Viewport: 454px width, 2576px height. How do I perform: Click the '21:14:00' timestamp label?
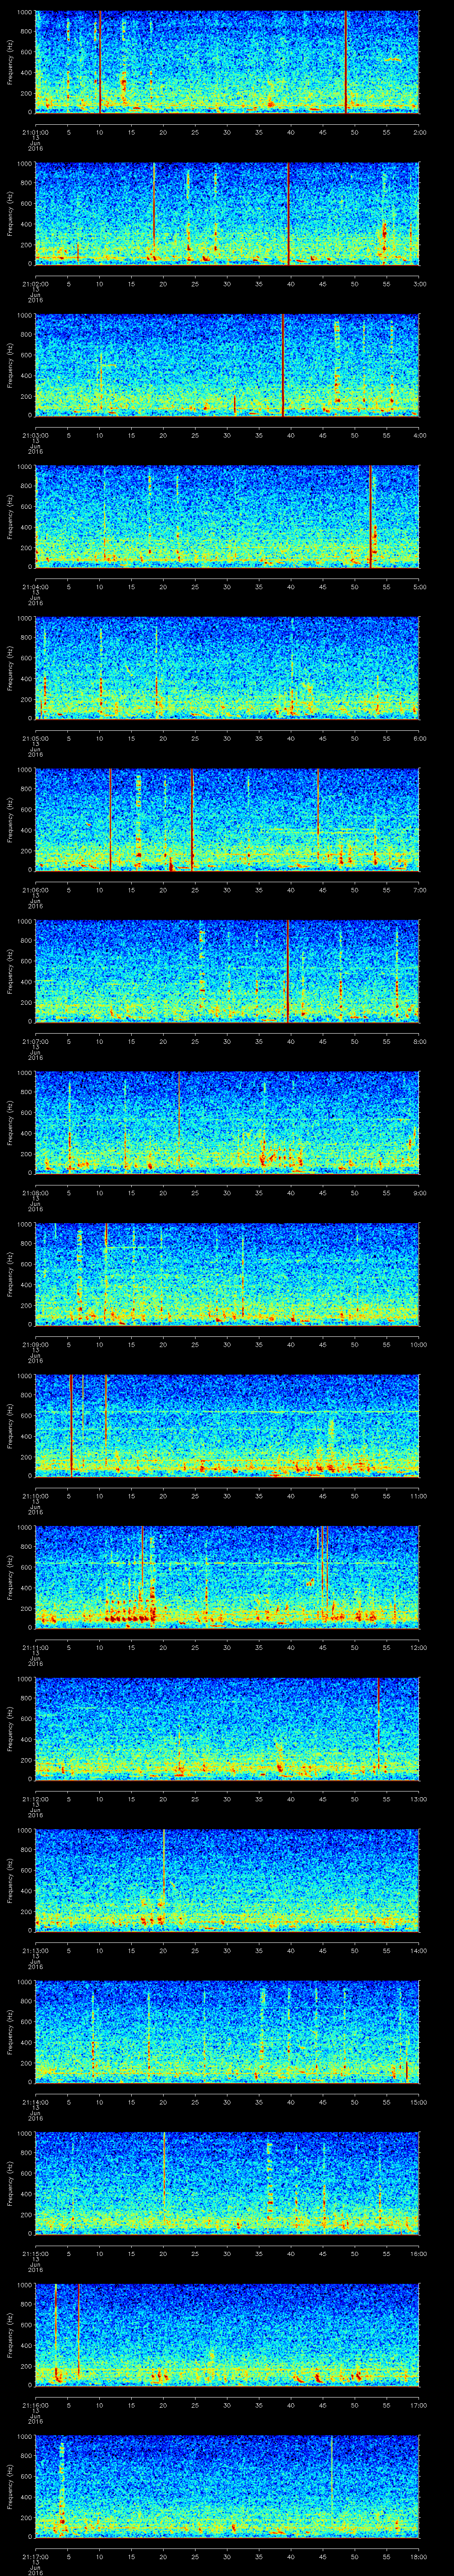click(x=35, y=2101)
